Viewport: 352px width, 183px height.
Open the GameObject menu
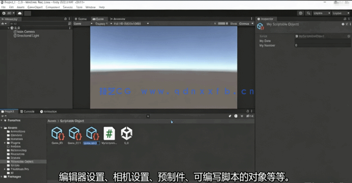(x=35, y=7)
